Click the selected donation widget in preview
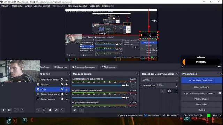This screenshot has height=125, width=223. coord(149,35)
